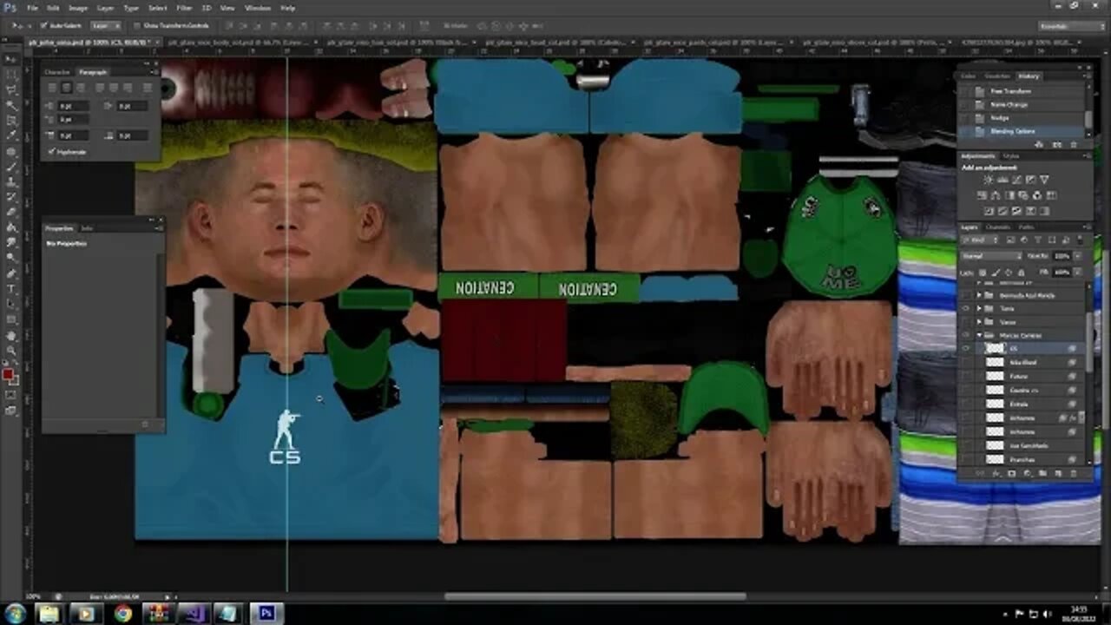
Task: Switch to the Swatches tab
Action: 997,76
